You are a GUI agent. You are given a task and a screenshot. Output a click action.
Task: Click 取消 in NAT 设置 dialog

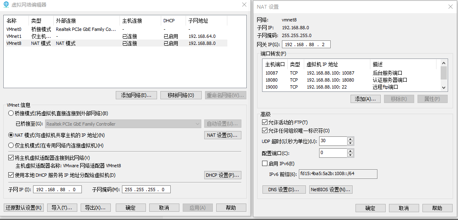(x=403, y=208)
